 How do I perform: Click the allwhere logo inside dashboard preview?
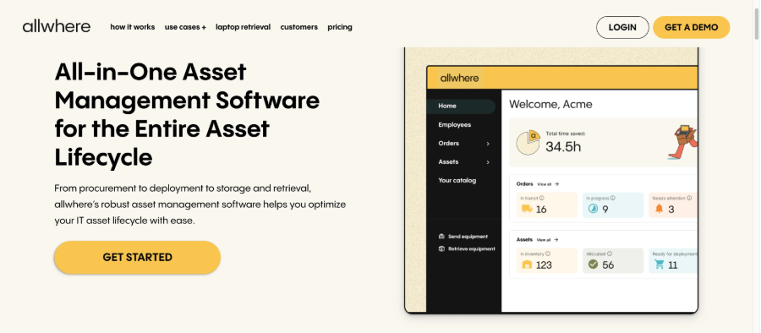coord(459,78)
